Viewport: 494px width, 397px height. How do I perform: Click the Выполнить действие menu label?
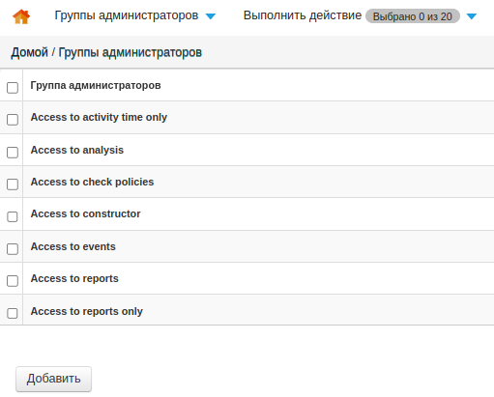[303, 15]
